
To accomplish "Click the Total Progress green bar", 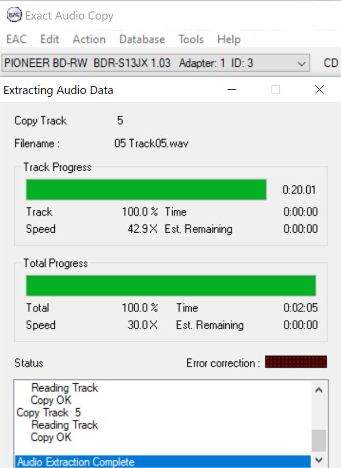I will coord(171,285).
